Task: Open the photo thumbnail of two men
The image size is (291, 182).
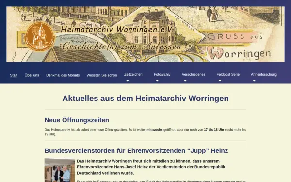Action: coord(60,170)
